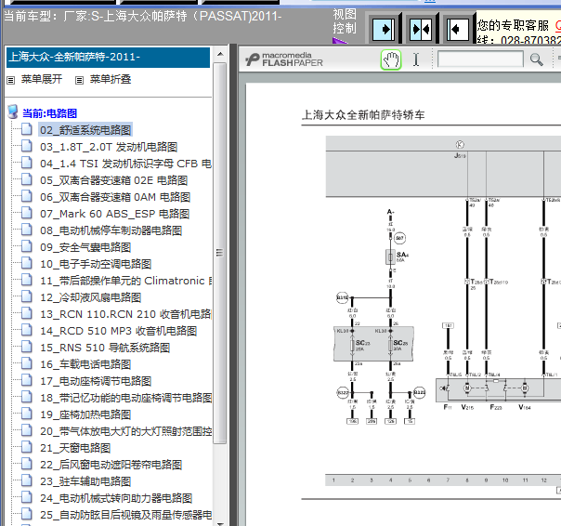Screen dimensions: 561x526
Task: Open 18_带记忆功能的电动座椅调节电路图
Action: pos(125,398)
